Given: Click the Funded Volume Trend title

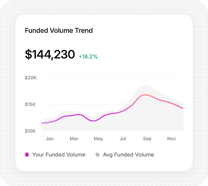Looking at the screenshot, I should pyautogui.click(x=59, y=31).
